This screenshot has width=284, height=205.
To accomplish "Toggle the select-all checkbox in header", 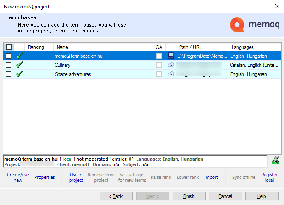I will [x=9, y=47].
